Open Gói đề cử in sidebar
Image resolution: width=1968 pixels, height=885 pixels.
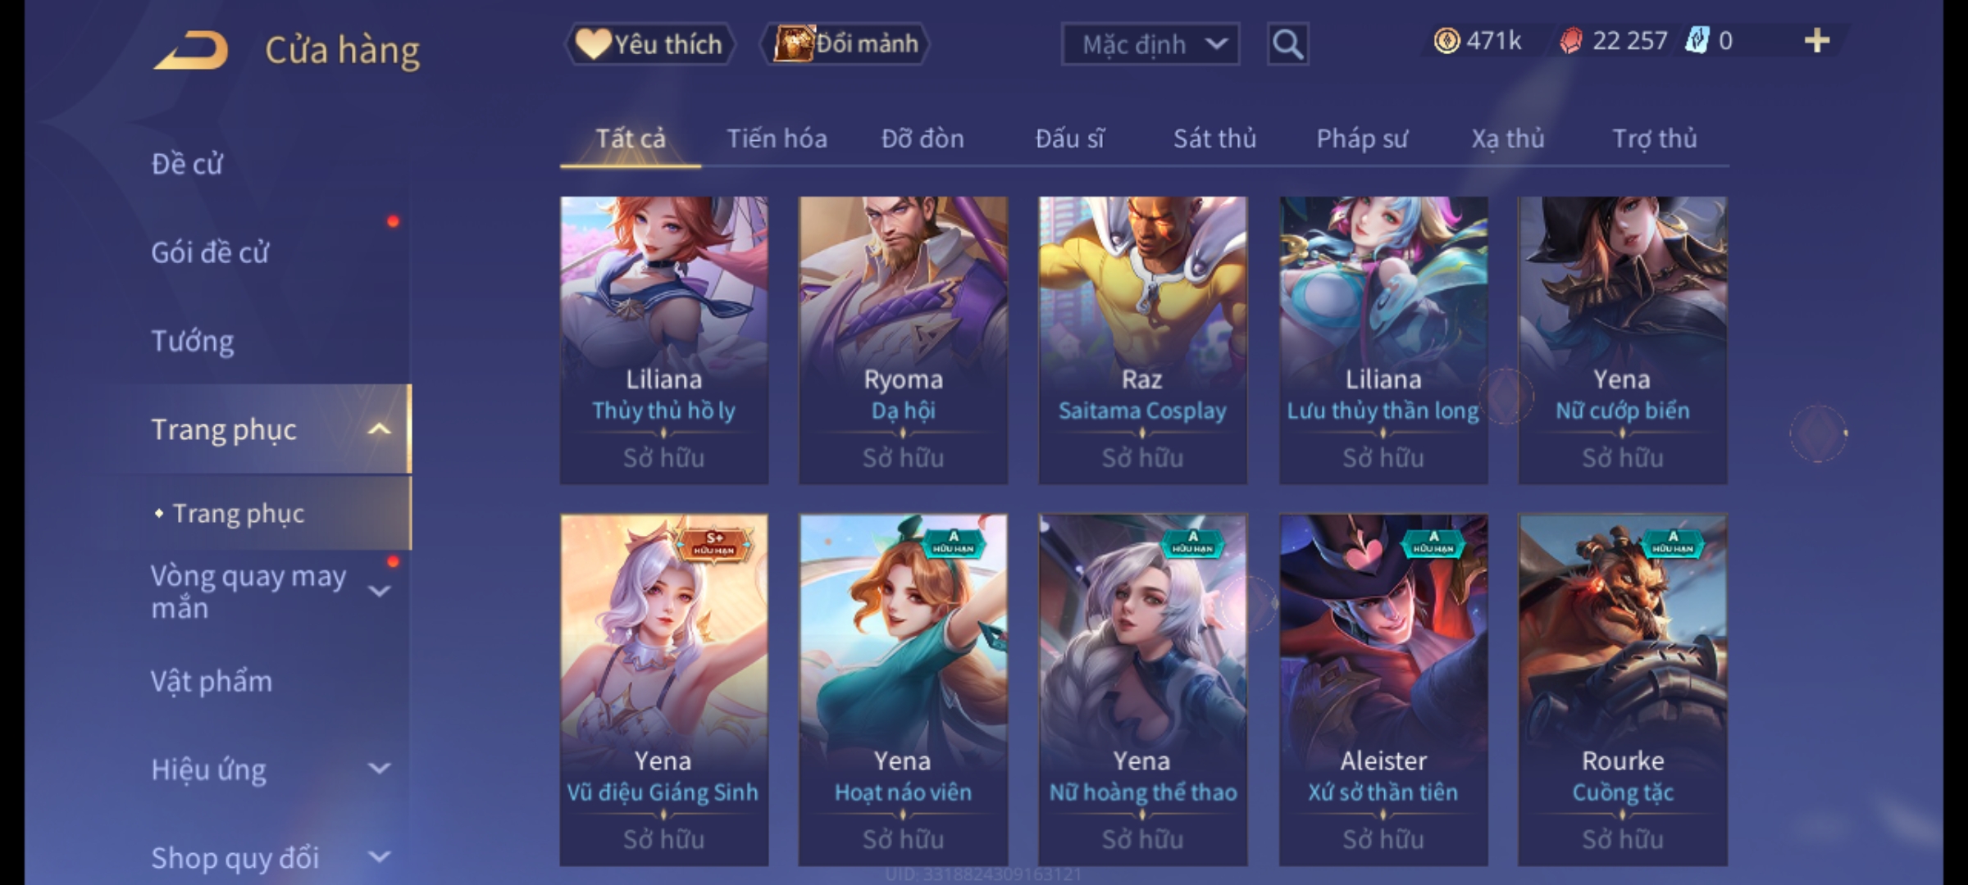pyautogui.click(x=210, y=252)
